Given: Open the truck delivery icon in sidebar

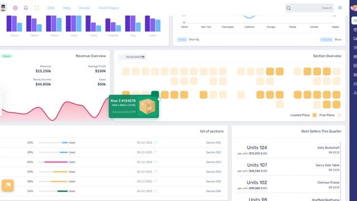Looking at the screenshot, I should pyautogui.click(x=355, y=39).
